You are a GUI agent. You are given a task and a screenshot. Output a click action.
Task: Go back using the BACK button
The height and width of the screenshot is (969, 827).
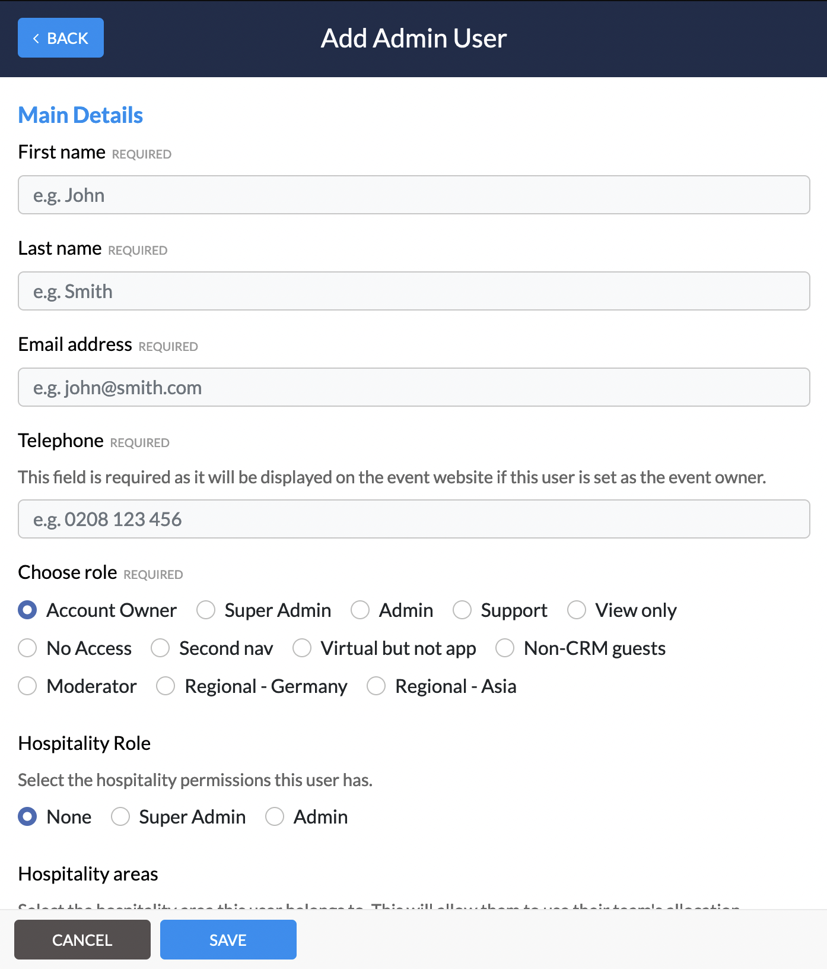[x=61, y=38]
